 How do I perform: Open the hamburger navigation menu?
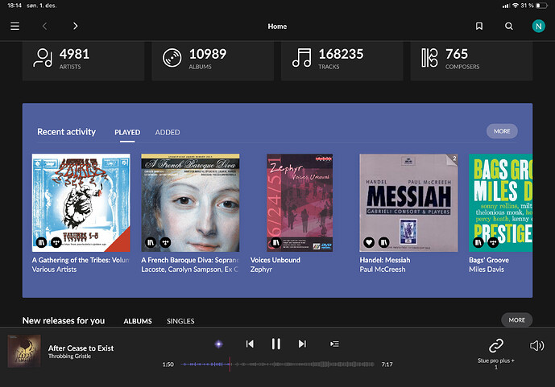pos(14,27)
